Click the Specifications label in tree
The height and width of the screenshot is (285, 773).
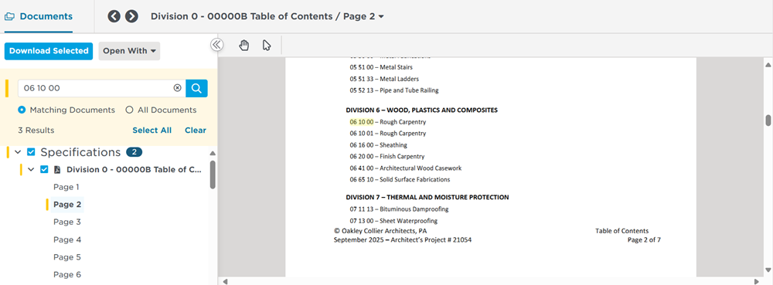coord(80,152)
